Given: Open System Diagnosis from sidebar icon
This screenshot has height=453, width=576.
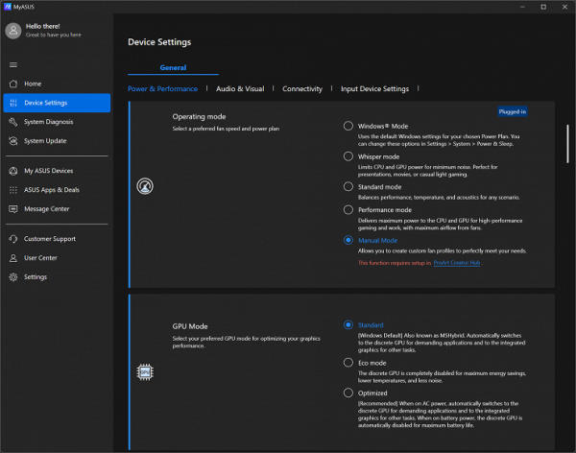Looking at the screenshot, I should (x=12, y=122).
